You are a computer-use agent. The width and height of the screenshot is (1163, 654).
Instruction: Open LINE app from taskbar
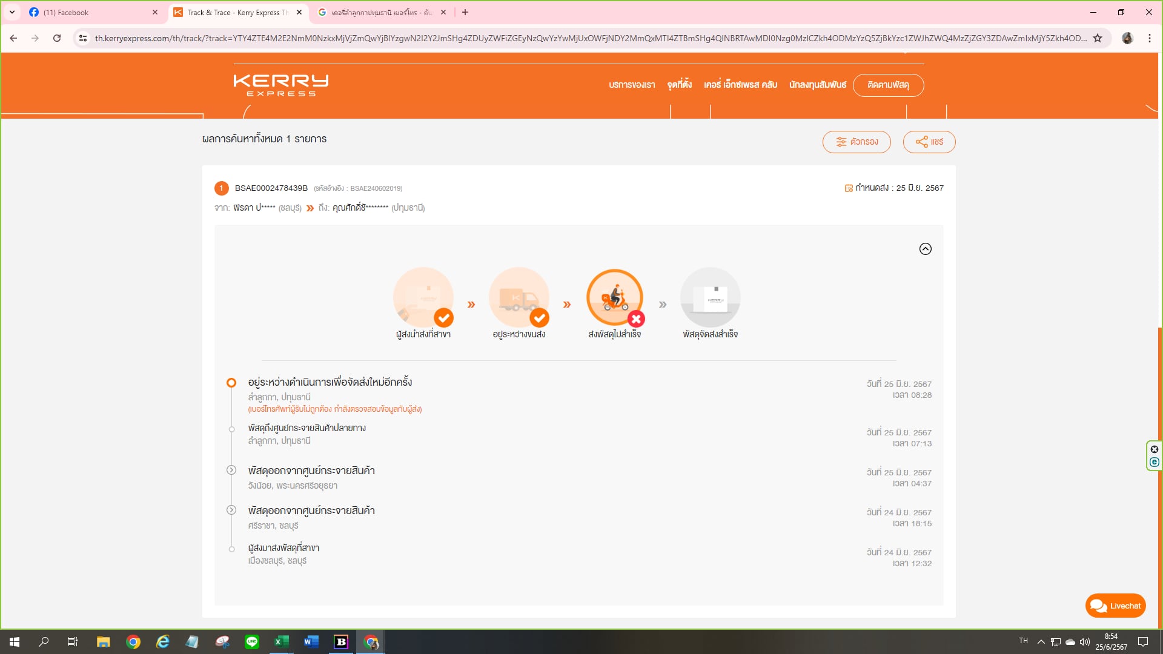click(252, 642)
